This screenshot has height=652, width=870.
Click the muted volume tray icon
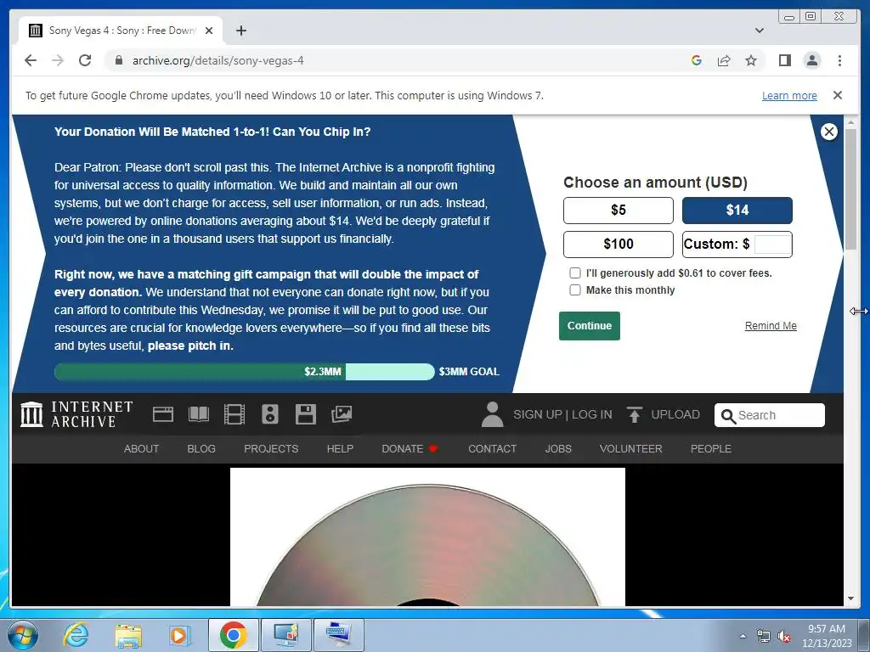pyautogui.click(x=784, y=637)
